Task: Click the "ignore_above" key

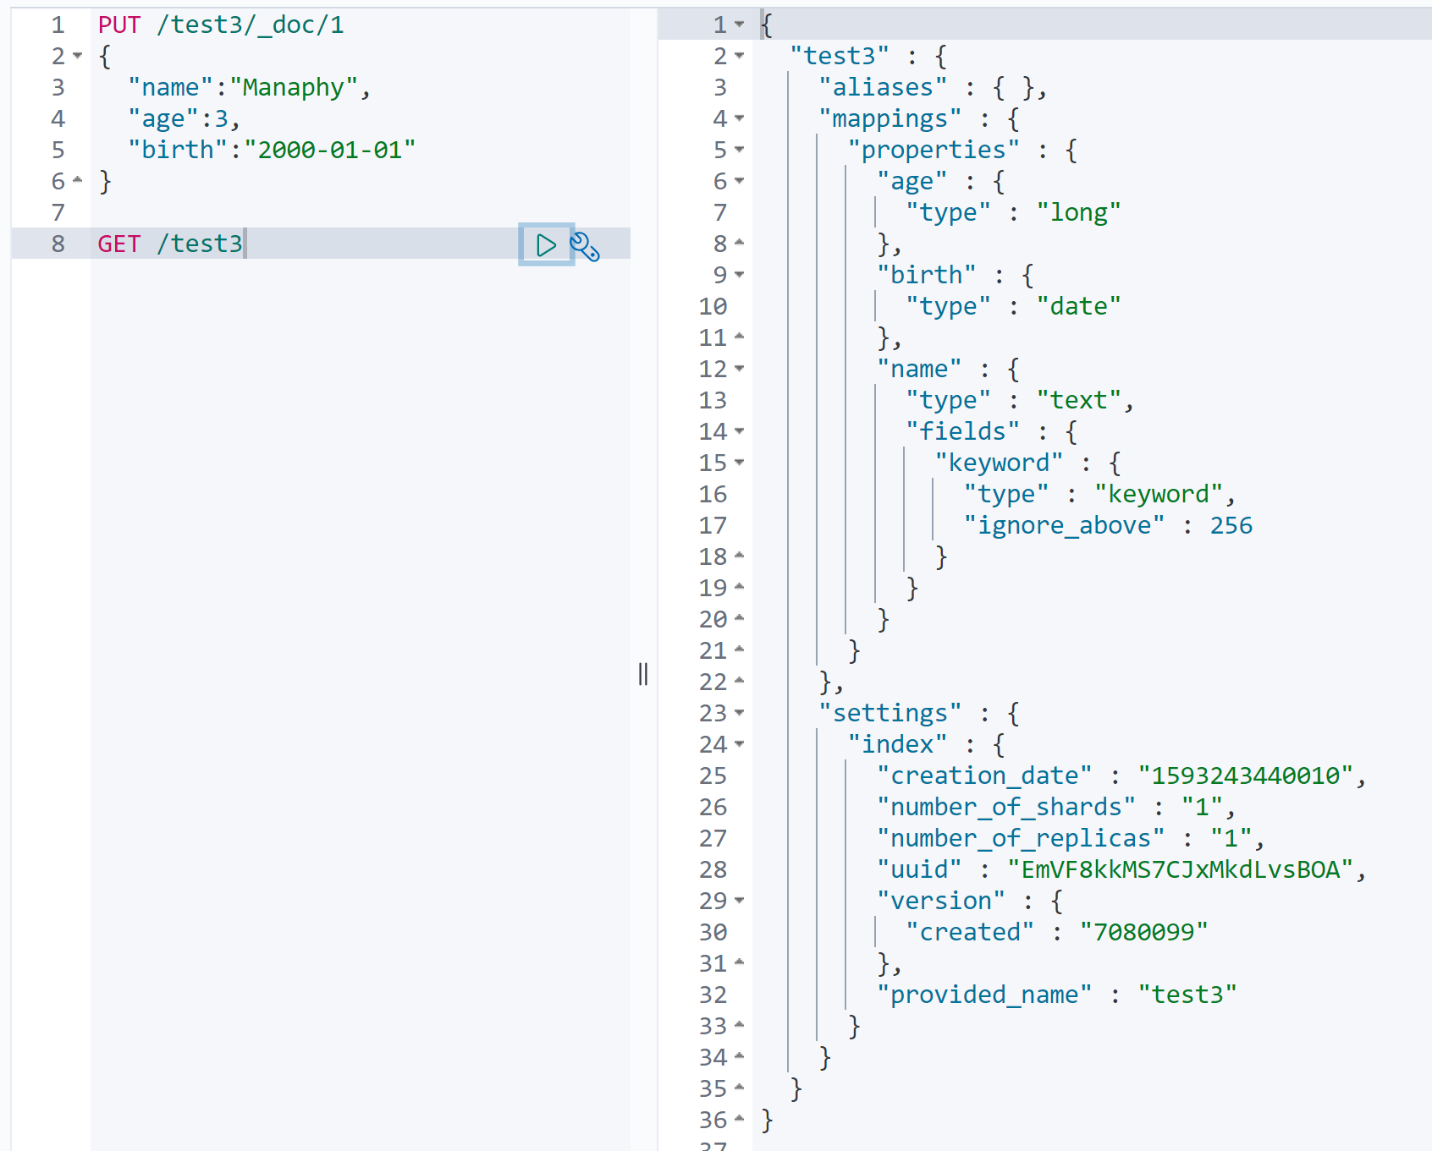Action: click(1064, 525)
